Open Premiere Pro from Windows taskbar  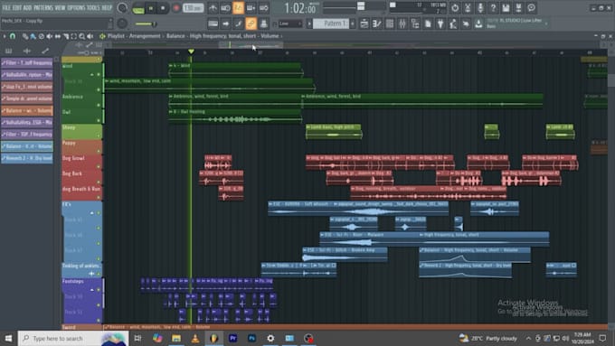point(233,338)
